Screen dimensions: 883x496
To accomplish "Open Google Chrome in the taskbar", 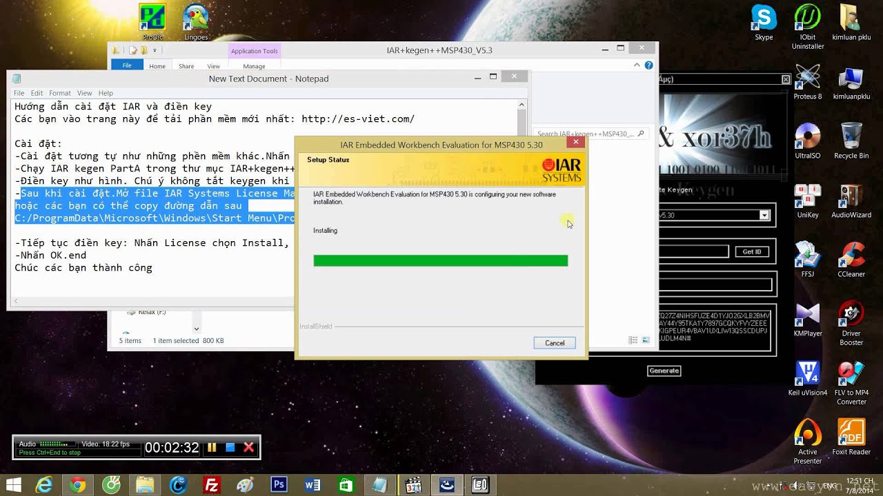I will (77, 485).
